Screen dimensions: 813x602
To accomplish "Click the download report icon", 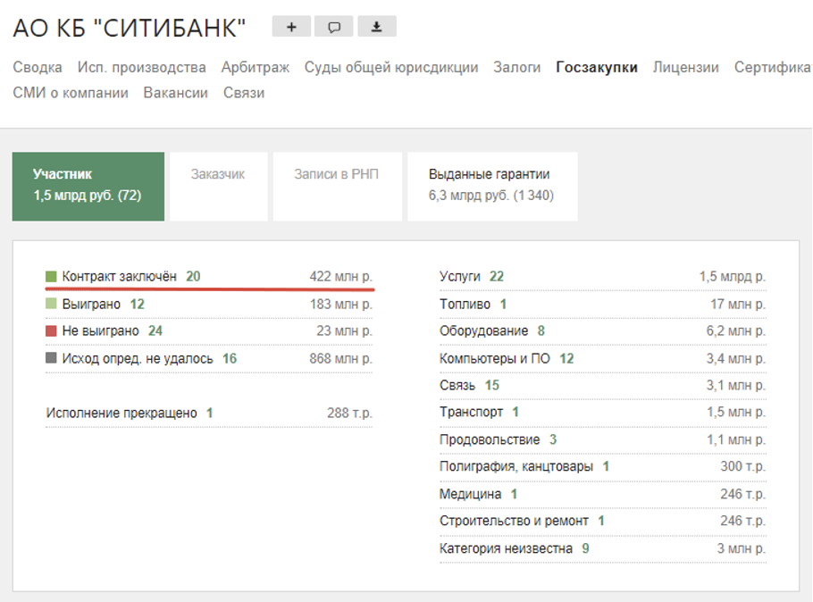I will [x=376, y=26].
